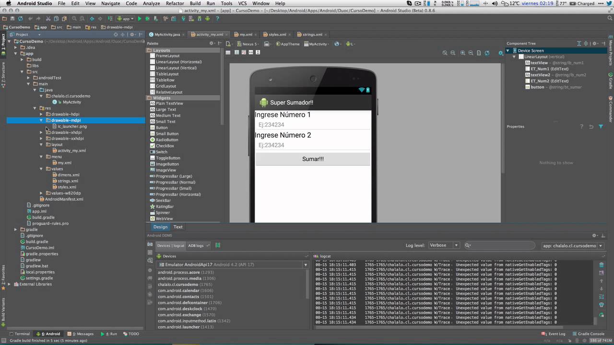Select RatingBar widget in Palette

162,207
